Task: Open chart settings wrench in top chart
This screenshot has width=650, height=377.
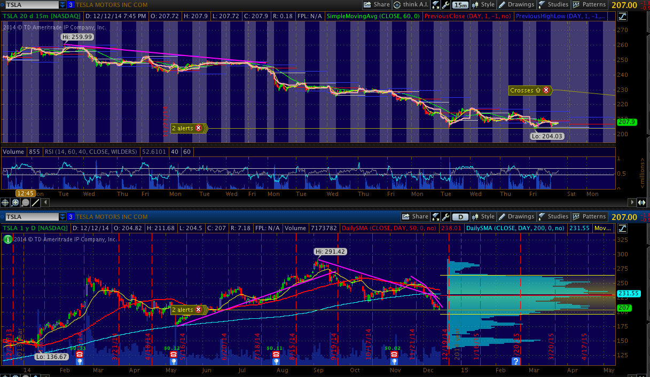Action: 445,5
